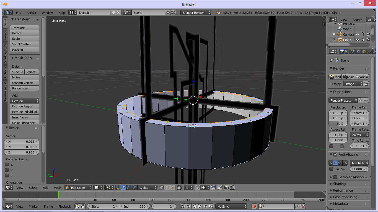Screen dimensions: 378x212
Task: Open Render properties camera tab icon
Action: coord(342,52)
